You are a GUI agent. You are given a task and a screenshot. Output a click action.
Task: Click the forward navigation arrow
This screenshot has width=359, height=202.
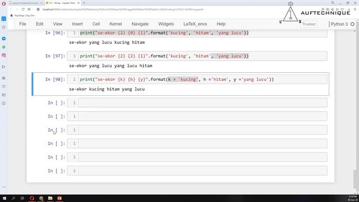click(x=17, y=10)
